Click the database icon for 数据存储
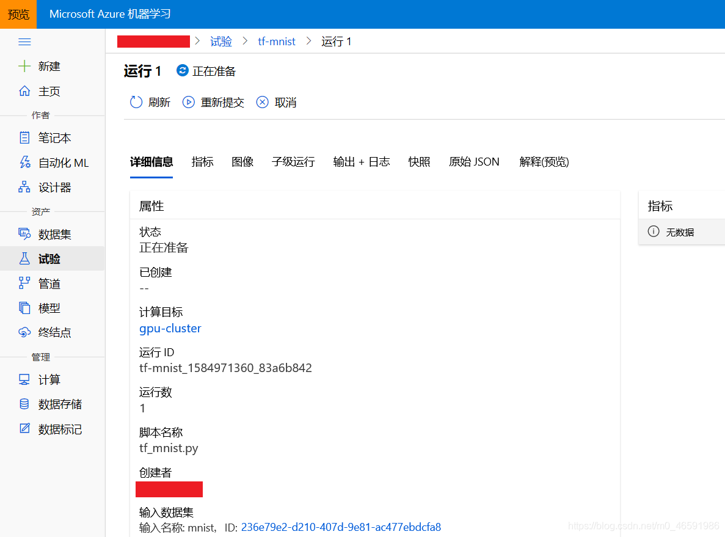The image size is (725, 537). click(24, 404)
